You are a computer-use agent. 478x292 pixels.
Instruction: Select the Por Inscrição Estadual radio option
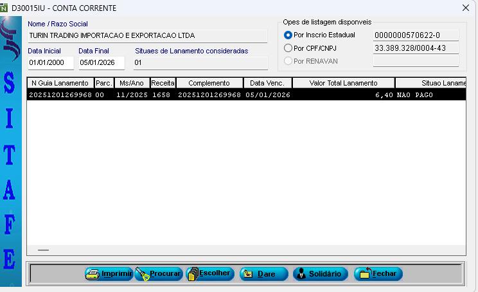click(x=288, y=35)
